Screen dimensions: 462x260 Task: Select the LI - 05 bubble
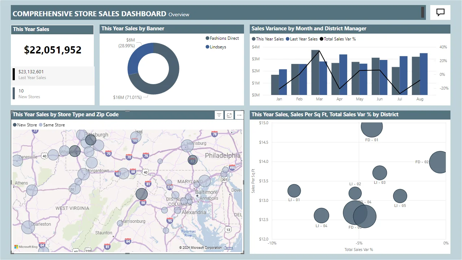tap(400, 196)
